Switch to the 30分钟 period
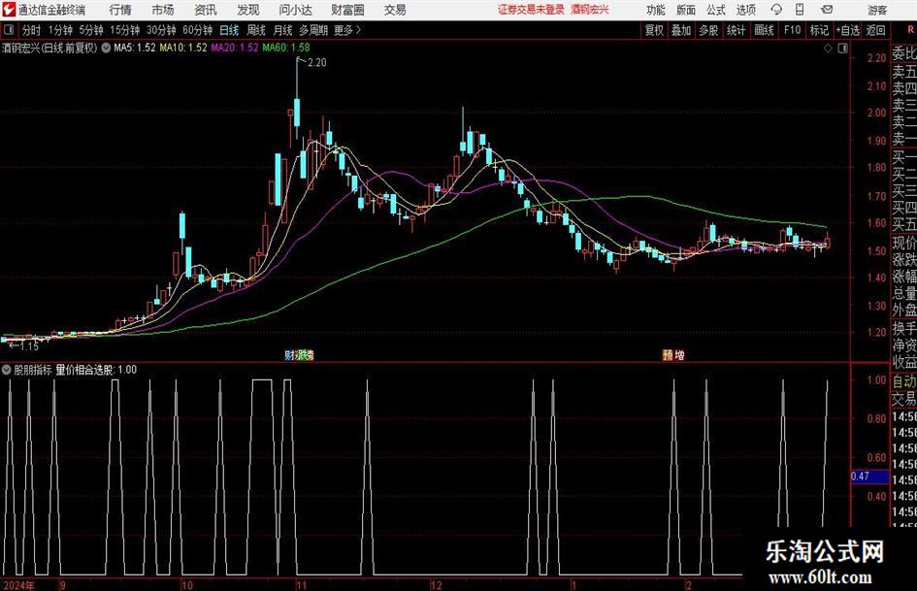Image resolution: width=917 pixels, height=591 pixels. [161, 30]
